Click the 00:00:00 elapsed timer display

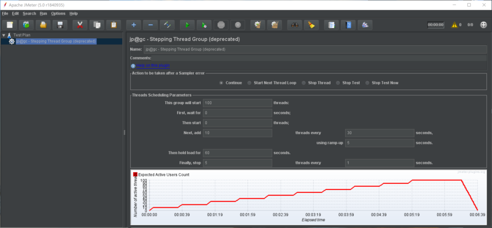point(436,24)
